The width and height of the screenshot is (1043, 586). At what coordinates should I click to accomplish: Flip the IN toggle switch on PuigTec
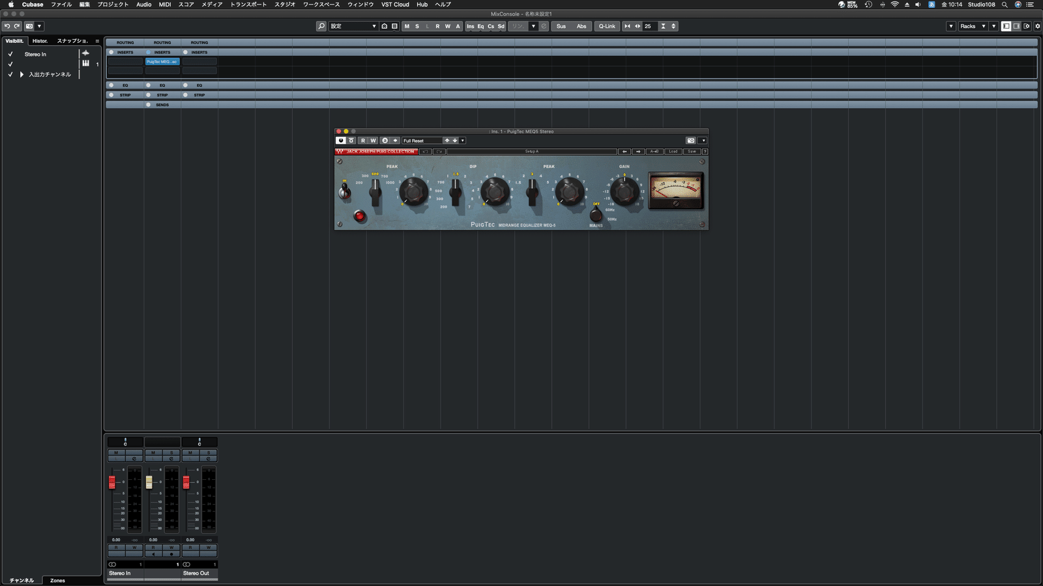pos(345,190)
